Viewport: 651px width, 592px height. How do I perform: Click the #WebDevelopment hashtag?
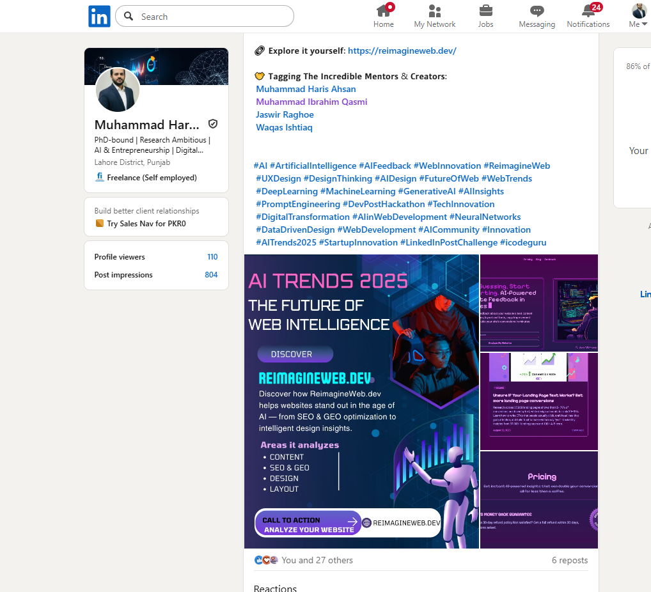[x=377, y=230]
